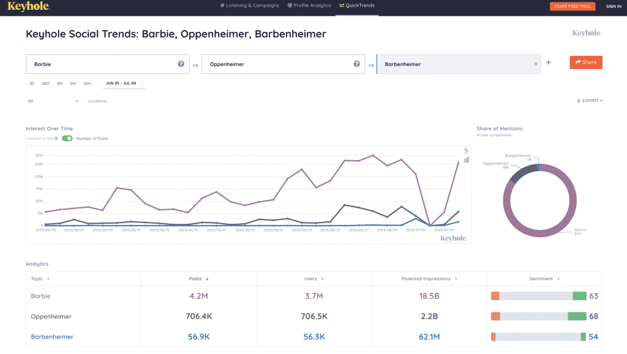Click the Keyhole logo in header
The image size is (627, 354).
(28, 6)
